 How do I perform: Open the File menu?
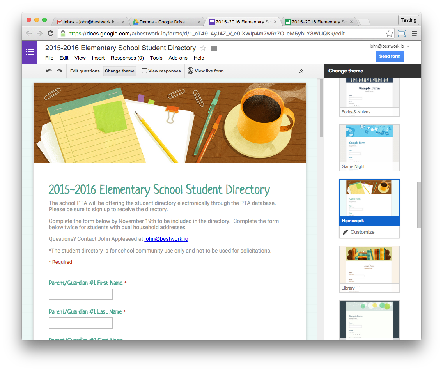pyautogui.click(x=49, y=58)
